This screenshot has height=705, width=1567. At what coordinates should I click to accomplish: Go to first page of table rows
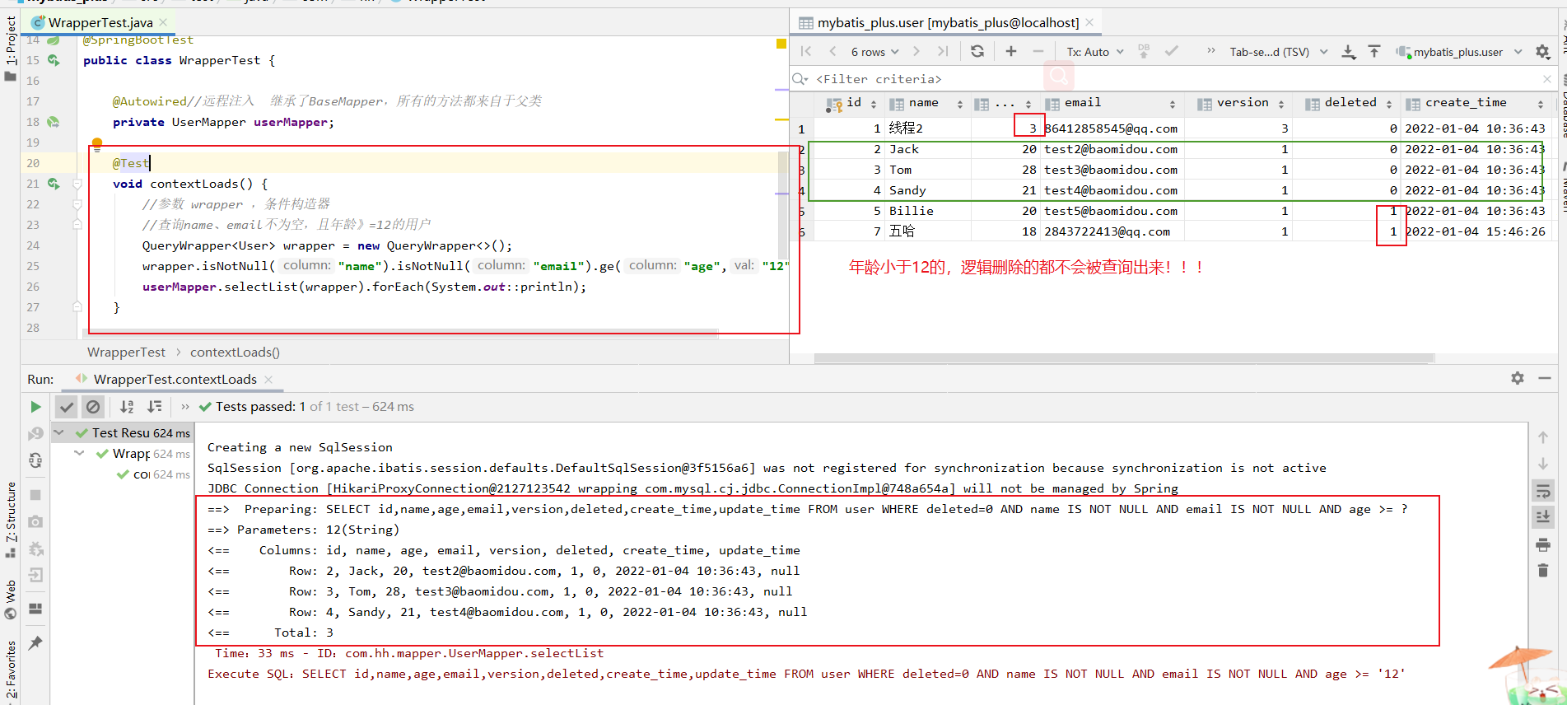pyautogui.click(x=807, y=52)
